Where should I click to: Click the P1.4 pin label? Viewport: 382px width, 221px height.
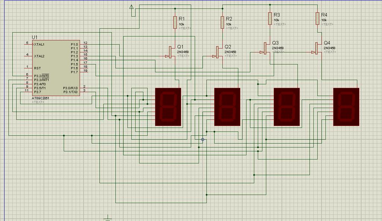[x=74, y=60]
